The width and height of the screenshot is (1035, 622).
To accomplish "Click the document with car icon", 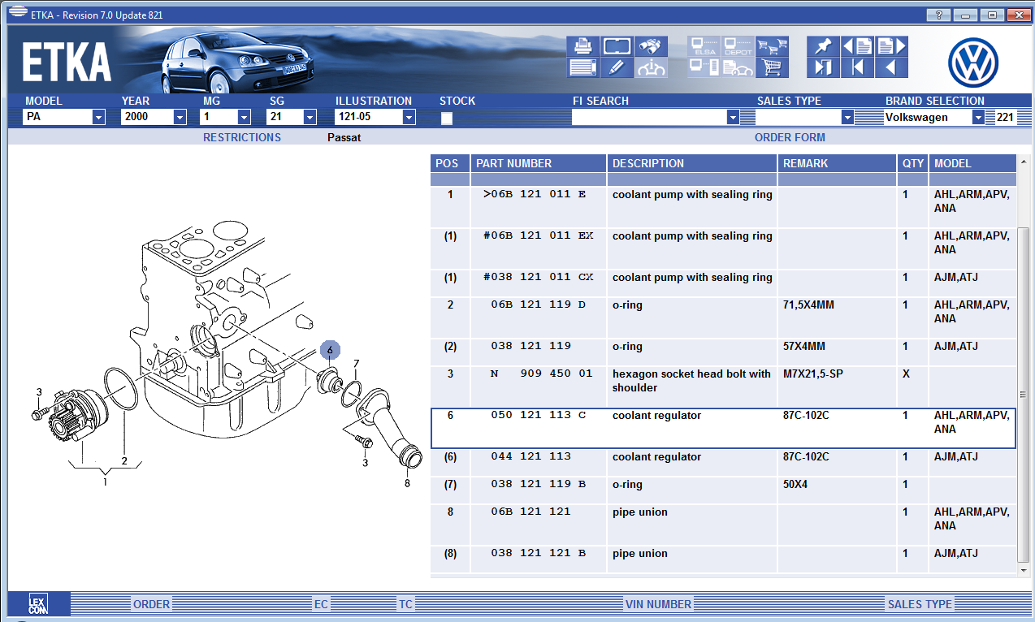I will click(738, 67).
